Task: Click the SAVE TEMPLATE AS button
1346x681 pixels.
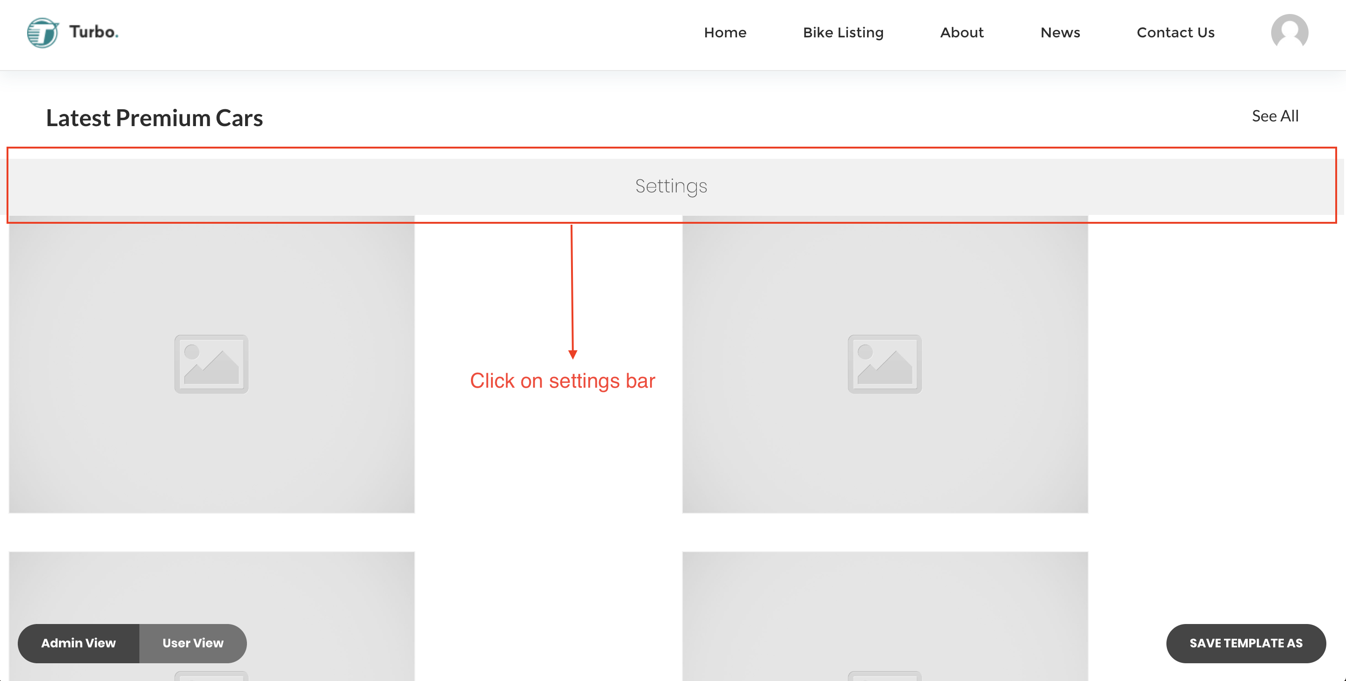Action: (1245, 643)
